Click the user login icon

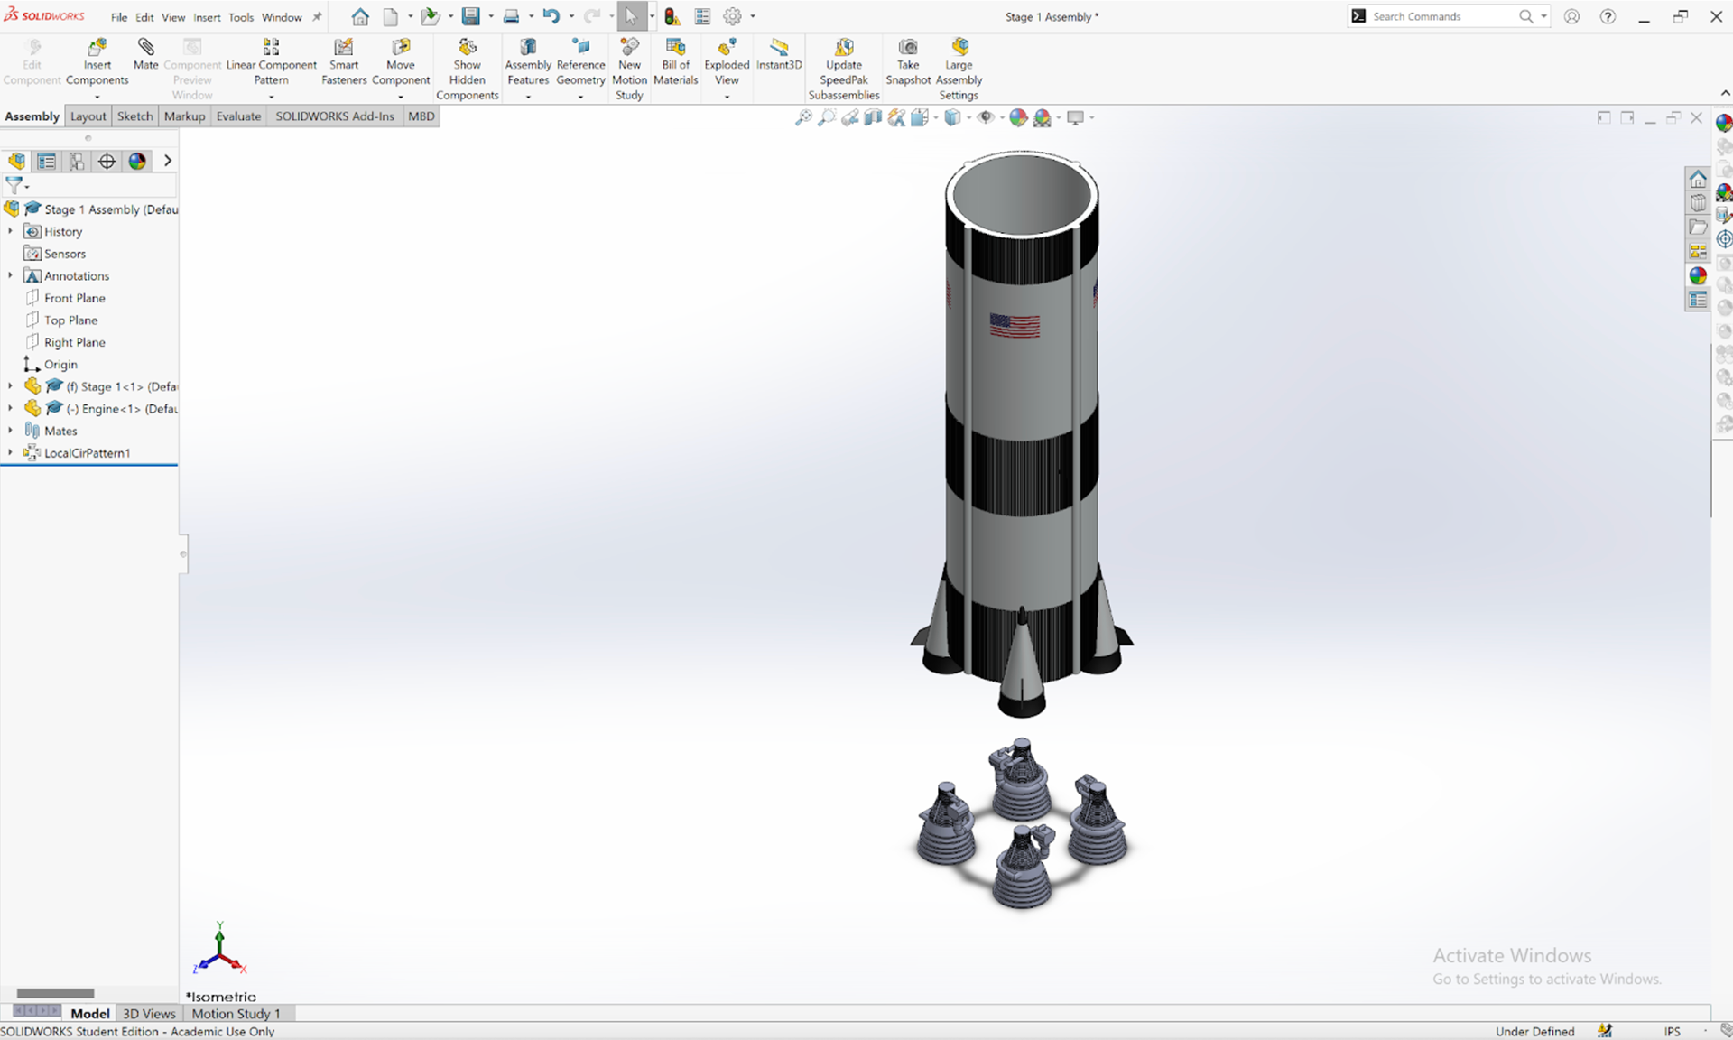pyautogui.click(x=1571, y=16)
